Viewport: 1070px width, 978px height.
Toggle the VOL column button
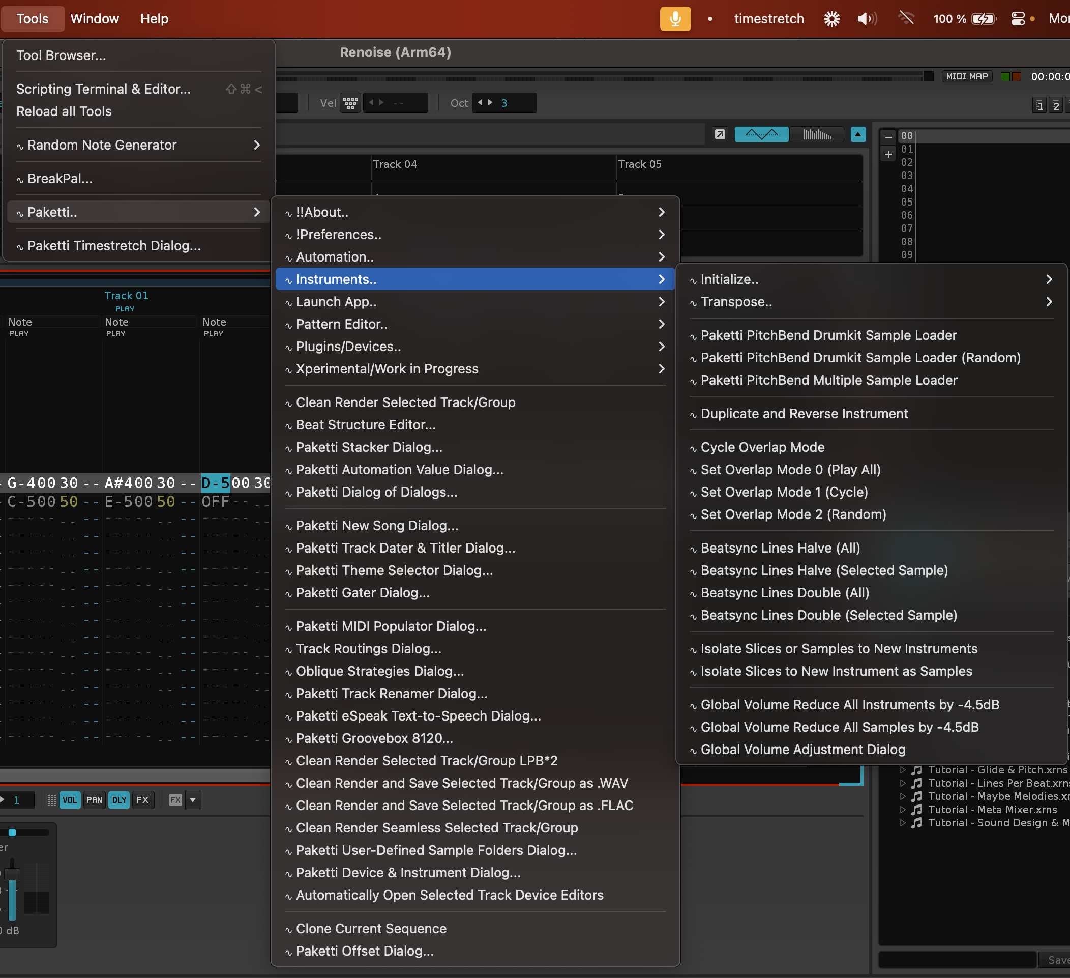(70, 799)
